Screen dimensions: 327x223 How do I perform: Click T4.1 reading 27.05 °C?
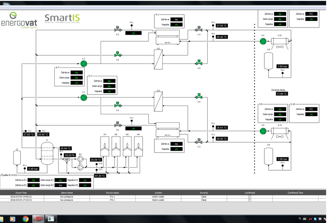222,26
